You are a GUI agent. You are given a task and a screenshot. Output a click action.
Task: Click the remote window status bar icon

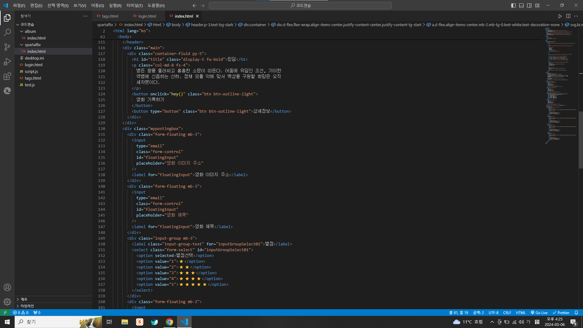tap(5, 313)
